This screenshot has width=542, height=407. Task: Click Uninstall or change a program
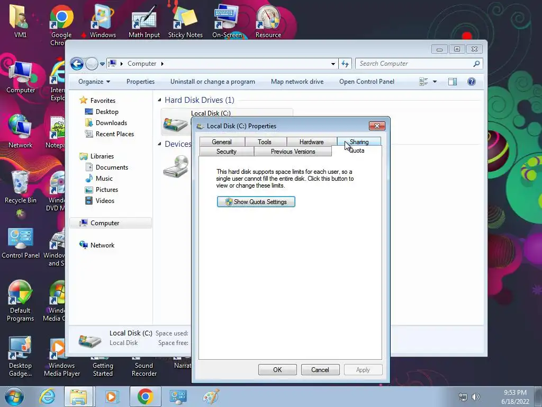click(213, 82)
